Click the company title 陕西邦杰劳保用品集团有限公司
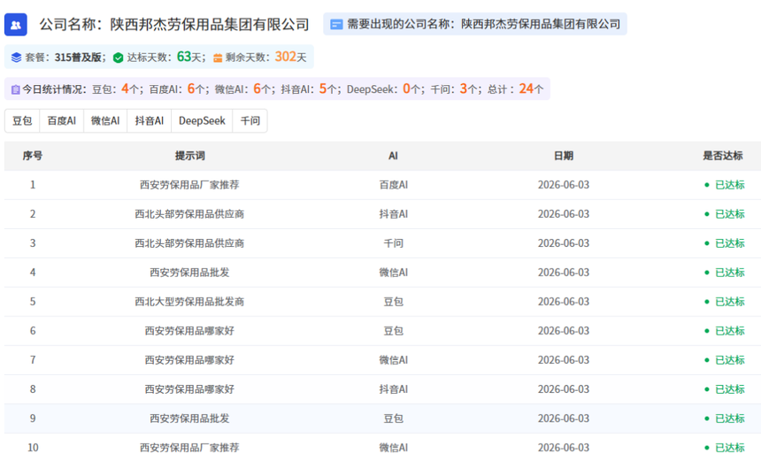Viewport: 761px width, 453px height. click(x=209, y=24)
